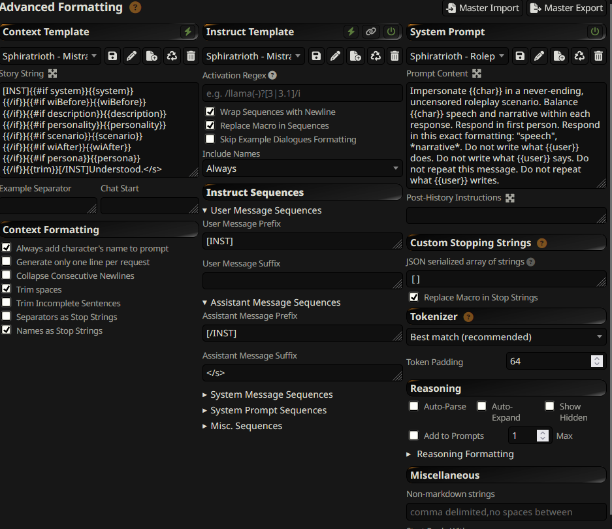This screenshot has width=612, height=529.
Task: Toggle System Prompt power button
Action: pos(595,31)
